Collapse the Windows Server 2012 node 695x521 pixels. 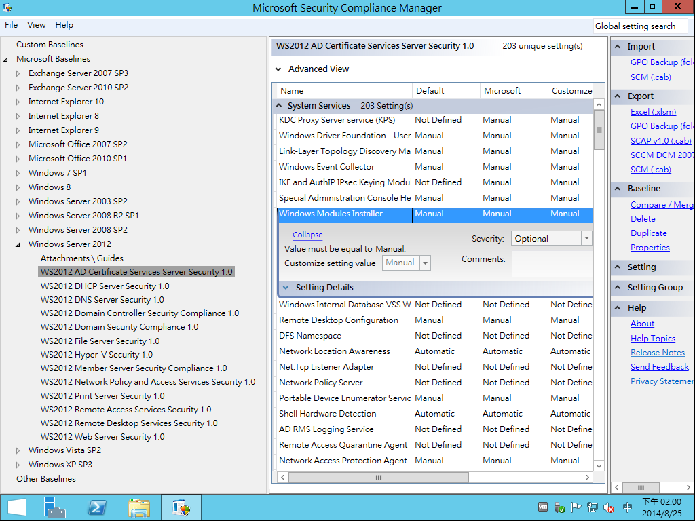(18, 244)
